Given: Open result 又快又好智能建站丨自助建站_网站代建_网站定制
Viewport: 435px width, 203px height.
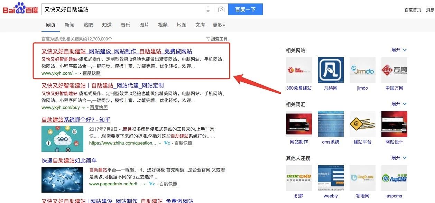Looking at the screenshot, I should click(103, 85).
